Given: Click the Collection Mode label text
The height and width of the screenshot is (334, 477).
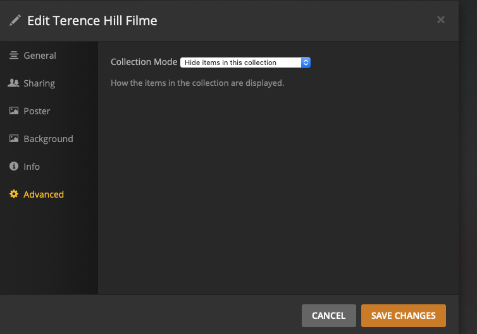Looking at the screenshot, I should [x=144, y=63].
